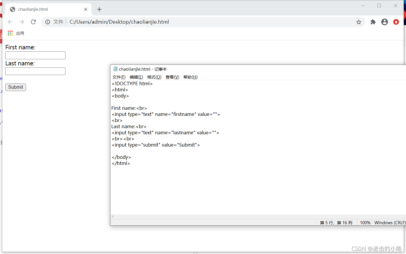The width and height of the screenshot is (406, 254).
Task: Click the red update icon in Chrome toolbar
Action: click(x=396, y=22)
